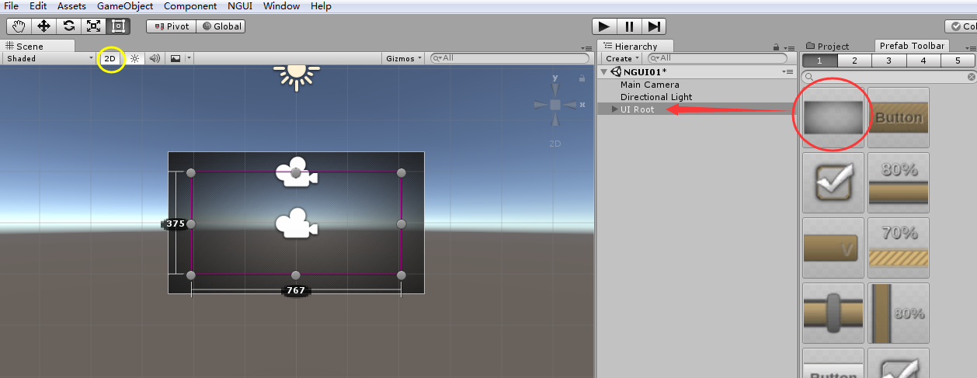The height and width of the screenshot is (378, 977).
Task: Select the Rotate tool
Action: pyautogui.click(x=68, y=26)
